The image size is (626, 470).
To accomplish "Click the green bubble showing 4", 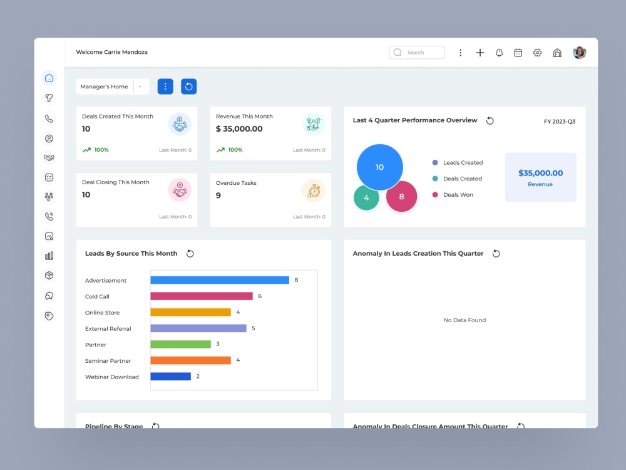I will click(366, 198).
